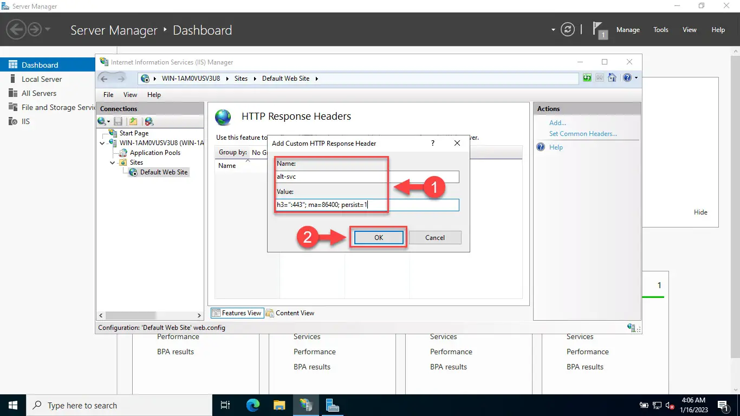Screen dimensions: 740x416
Task: Open File Explorer from the taskbar
Action: (279, 405)
